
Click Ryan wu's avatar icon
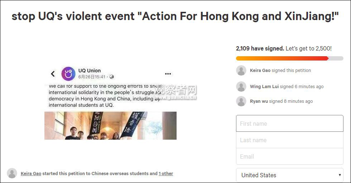click(x=241, y=101)
